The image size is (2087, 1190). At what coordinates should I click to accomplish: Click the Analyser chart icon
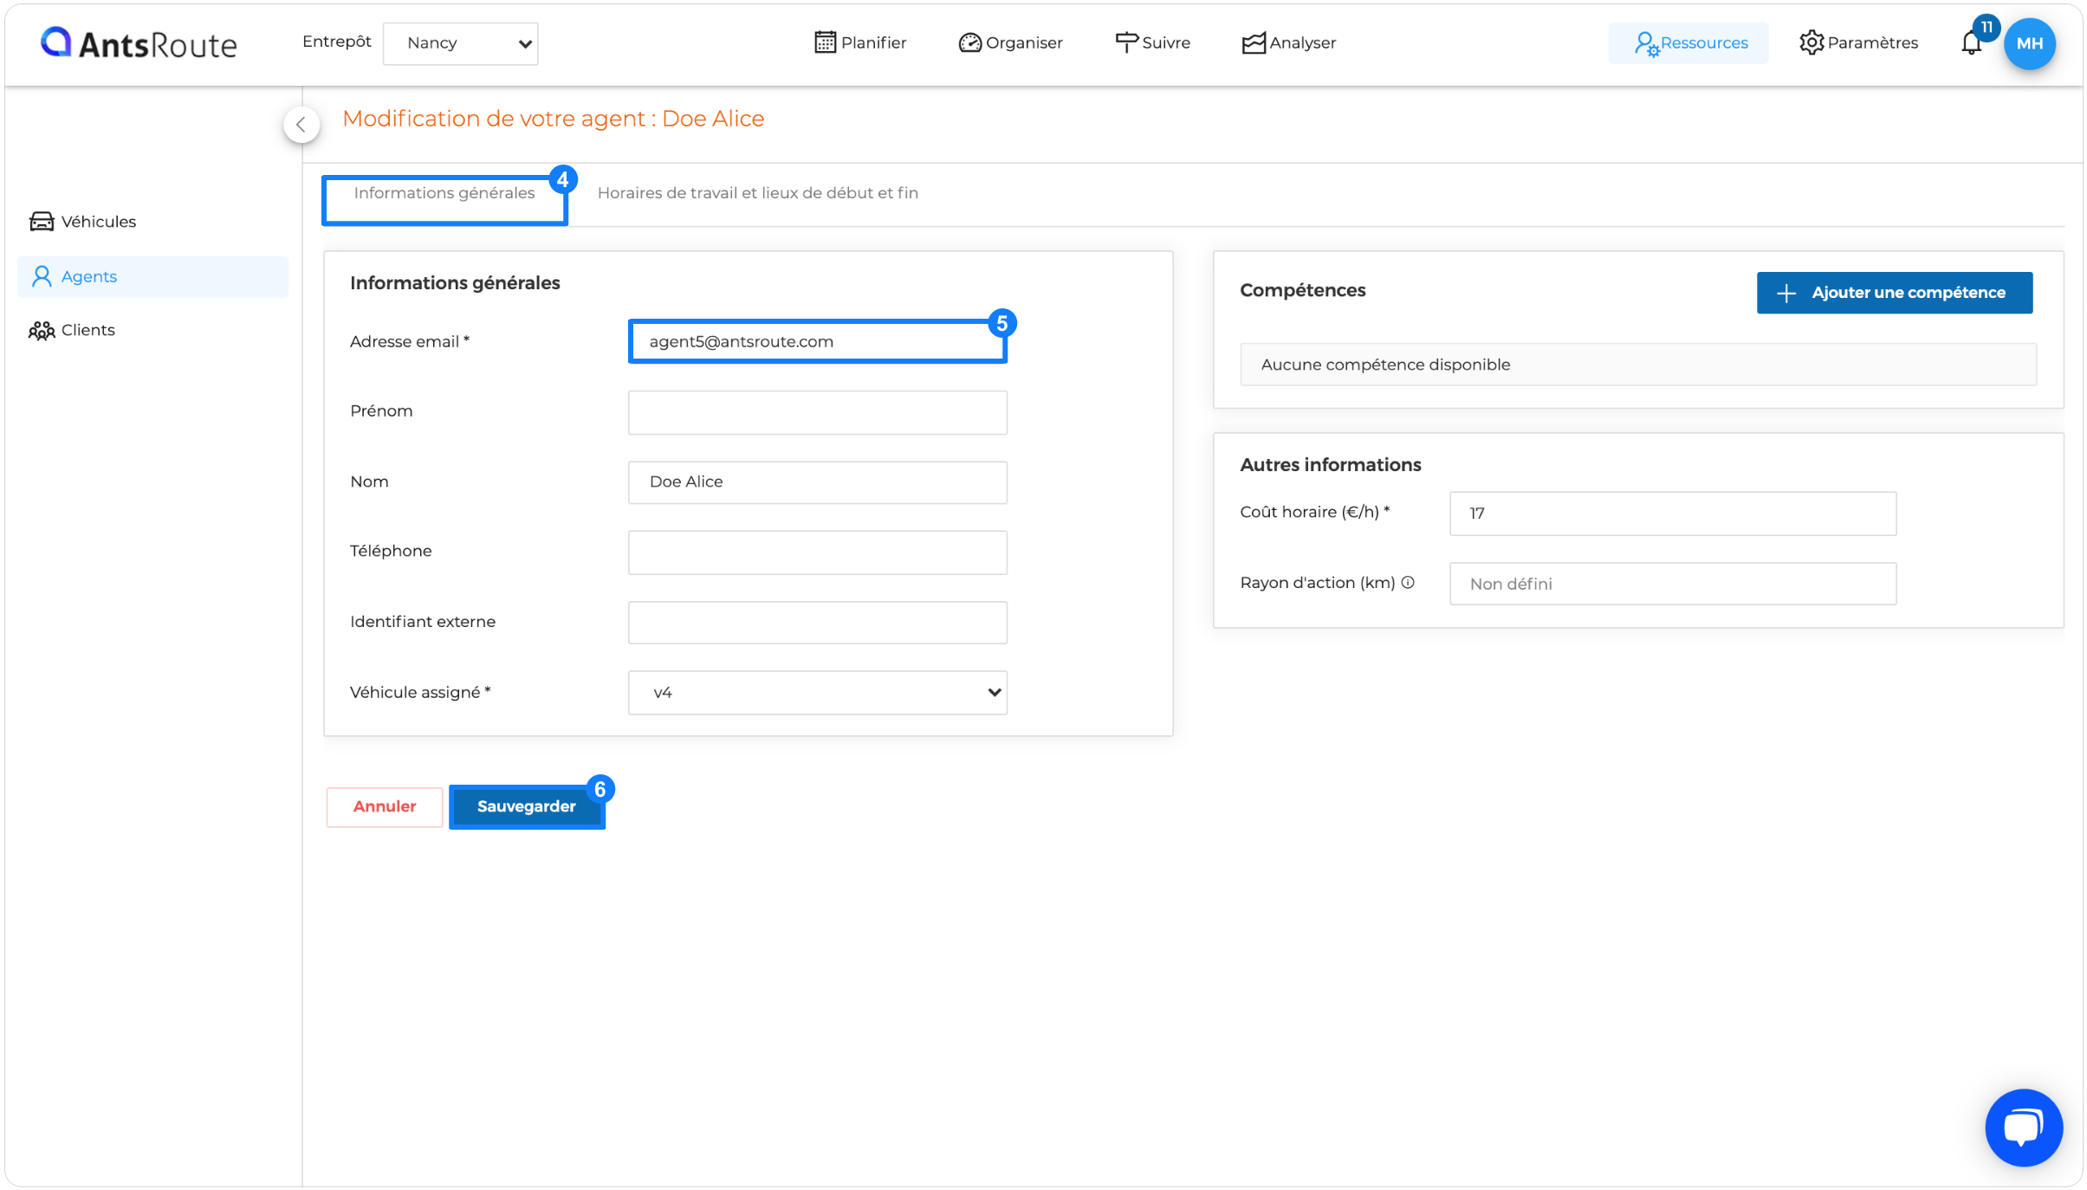pyautogui.click(x=1253, y=43)
